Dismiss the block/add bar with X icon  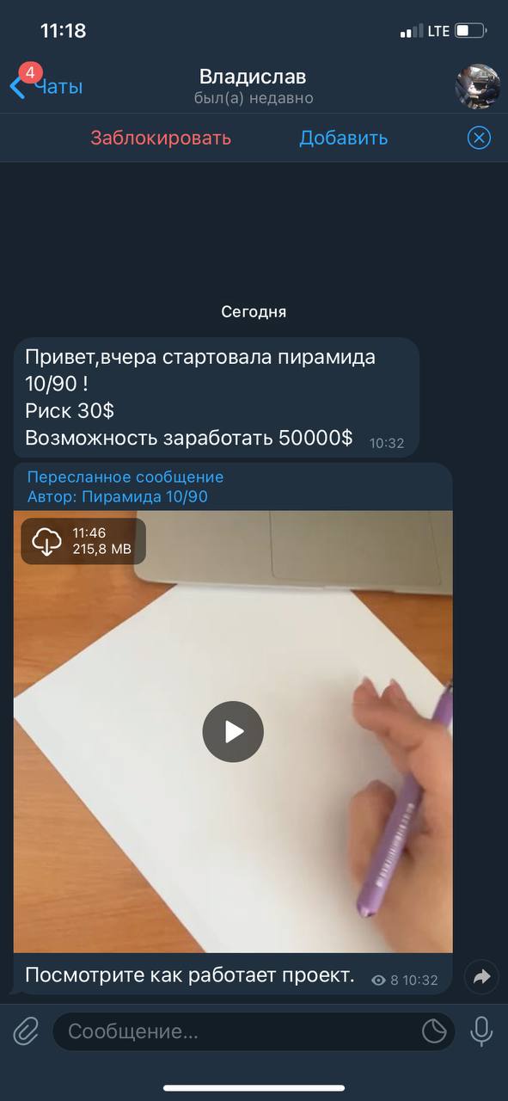tap(479, 138)
